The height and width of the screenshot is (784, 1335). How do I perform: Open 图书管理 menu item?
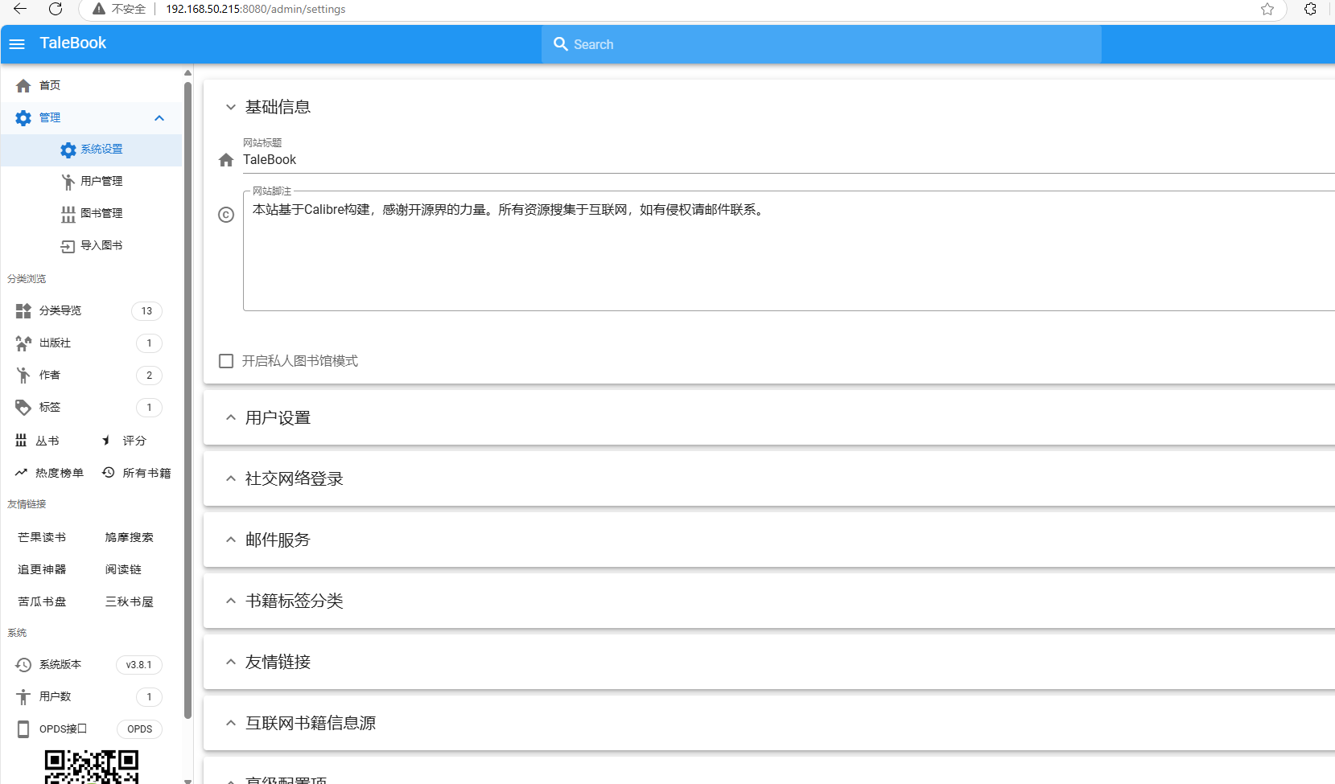point(92,214)
